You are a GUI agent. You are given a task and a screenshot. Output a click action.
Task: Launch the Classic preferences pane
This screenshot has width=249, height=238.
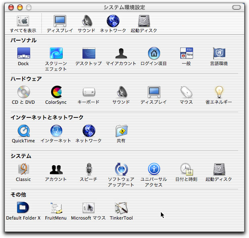[23, 169]
